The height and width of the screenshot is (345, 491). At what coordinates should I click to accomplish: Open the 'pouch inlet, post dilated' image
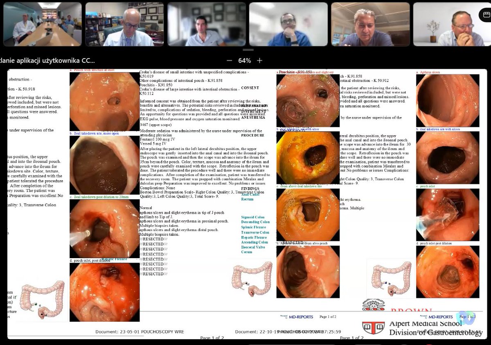pos(104,292)
